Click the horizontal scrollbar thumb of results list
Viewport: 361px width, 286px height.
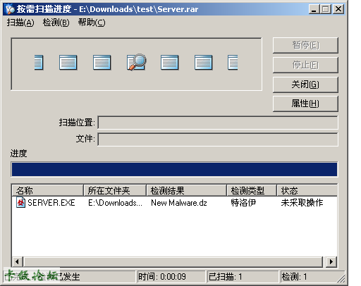click(x=173, y=261)
